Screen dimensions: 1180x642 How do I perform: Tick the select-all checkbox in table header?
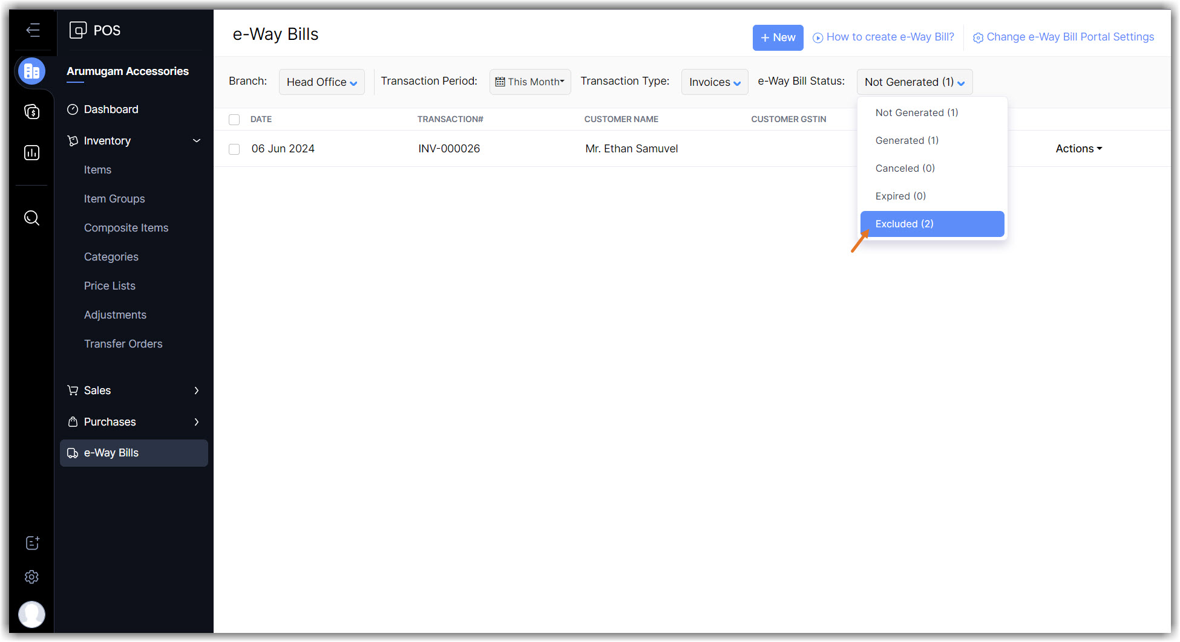(234, 120)
